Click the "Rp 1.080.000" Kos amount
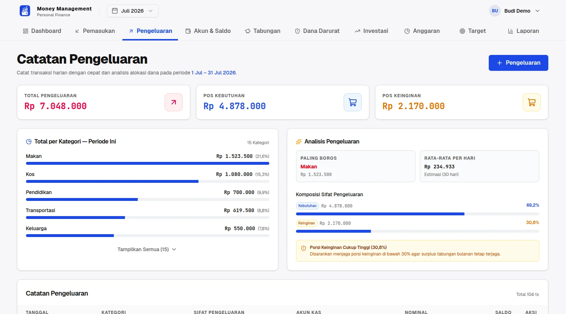This screenshot has width=566, height=314. 234,174
